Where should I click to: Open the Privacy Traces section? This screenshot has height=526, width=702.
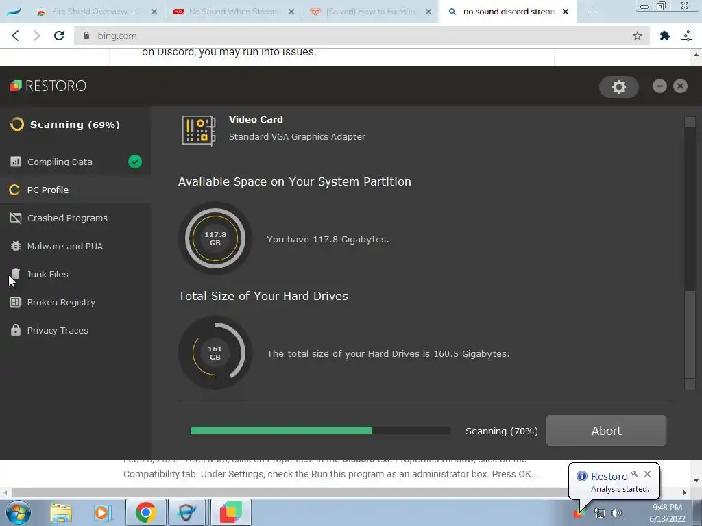tap(75, 330)
